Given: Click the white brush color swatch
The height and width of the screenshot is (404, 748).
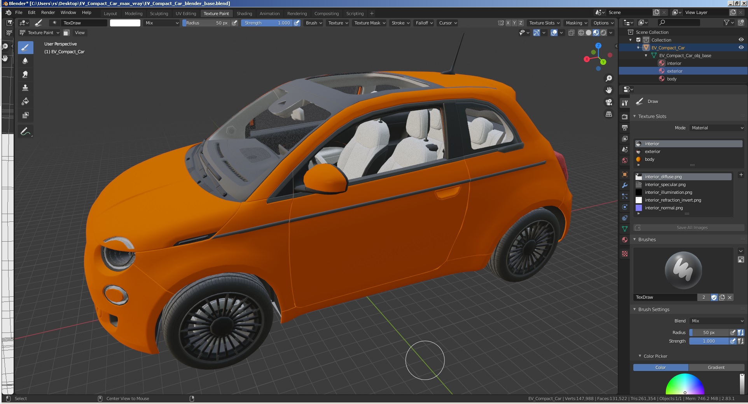Looking at the screenshot, I should tap(125, 23).
